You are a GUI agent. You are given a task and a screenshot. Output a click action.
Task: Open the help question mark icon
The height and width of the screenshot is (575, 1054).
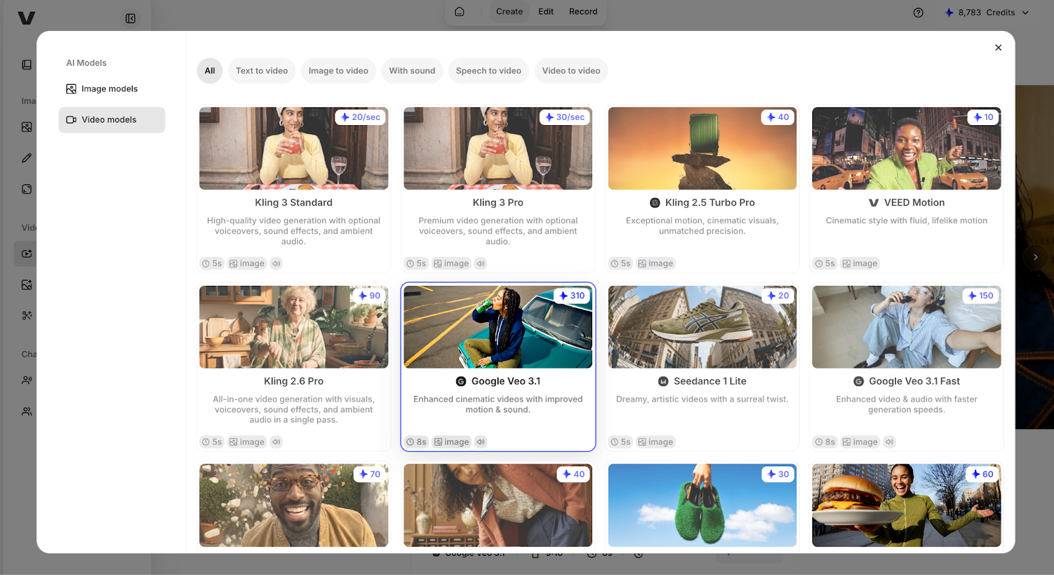(x=918, y=13)
